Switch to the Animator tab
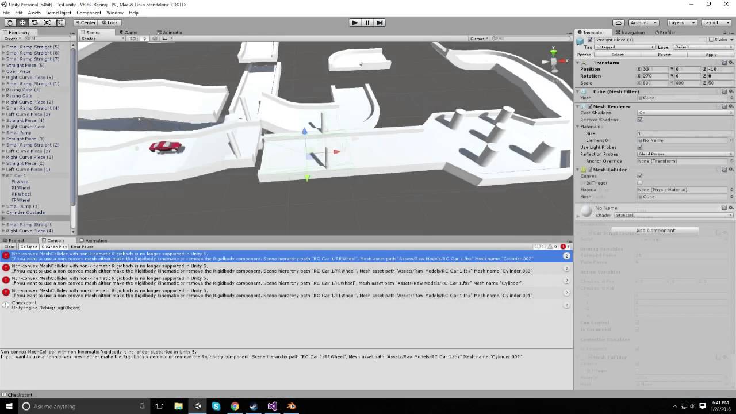 [x=170, y=32]
